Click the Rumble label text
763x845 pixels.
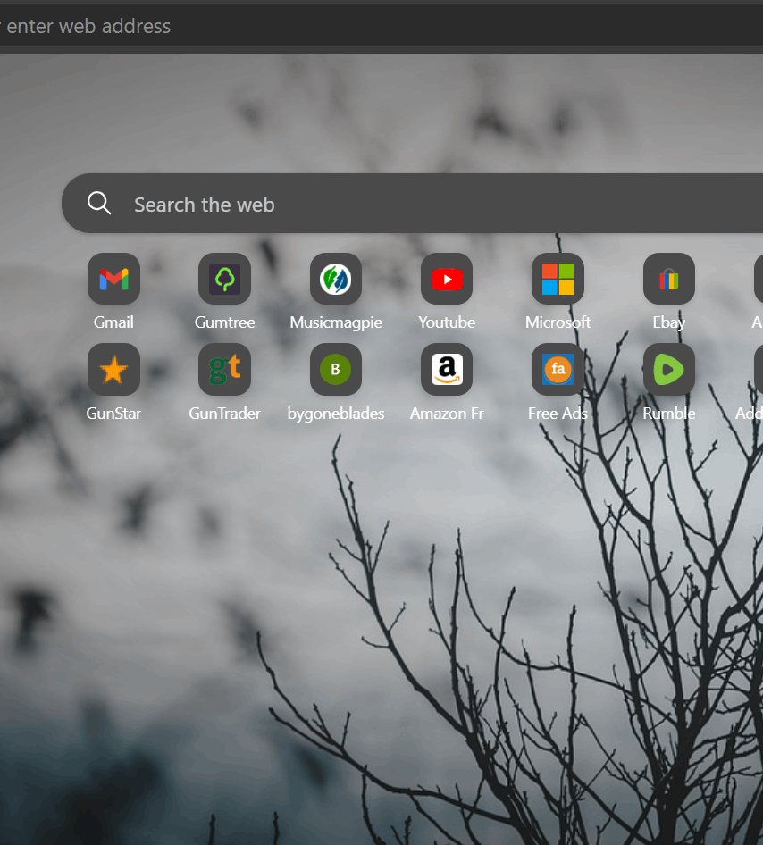668,414
